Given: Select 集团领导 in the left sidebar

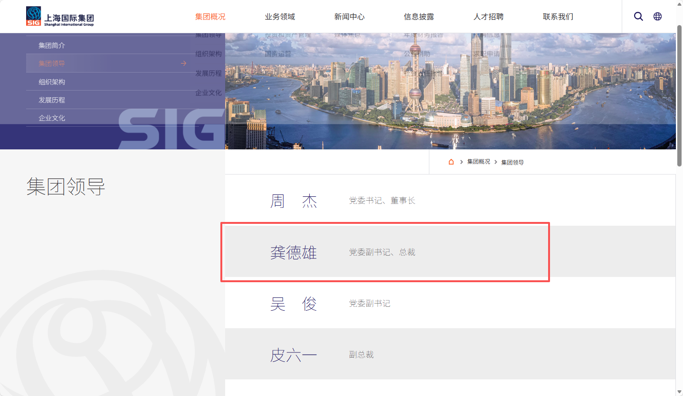Looking at the screenshot, I should 52,64.
